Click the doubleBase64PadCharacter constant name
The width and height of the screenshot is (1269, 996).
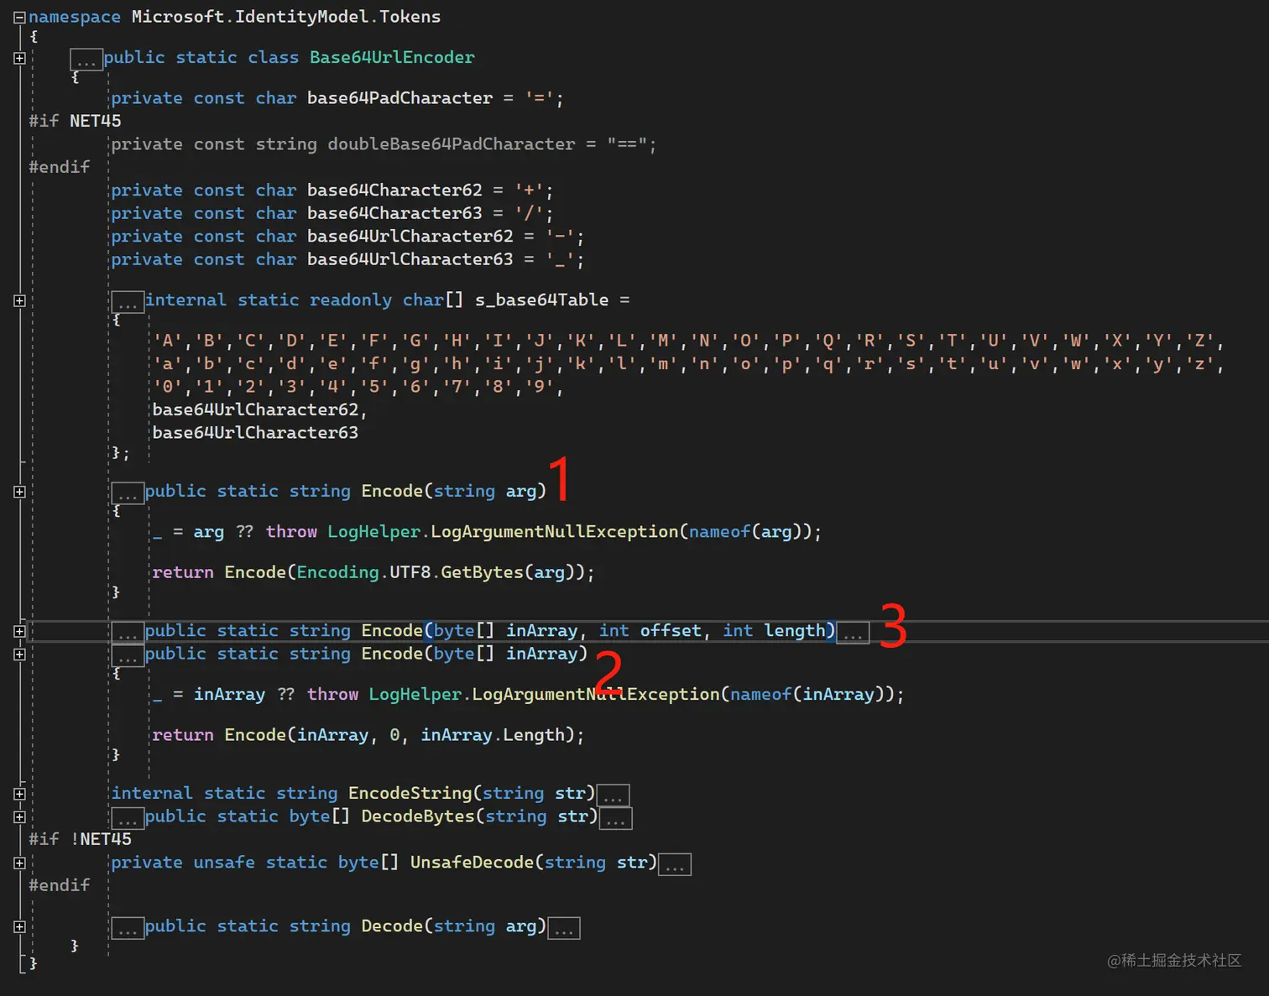click(452, 144)
